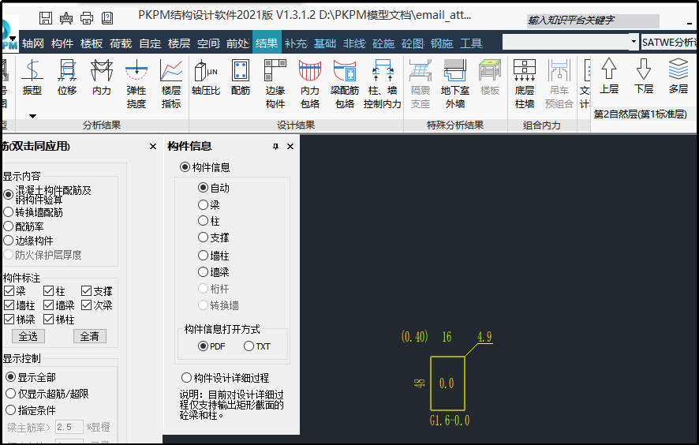Show the 内力 internal force results

(x=102, y=77)
